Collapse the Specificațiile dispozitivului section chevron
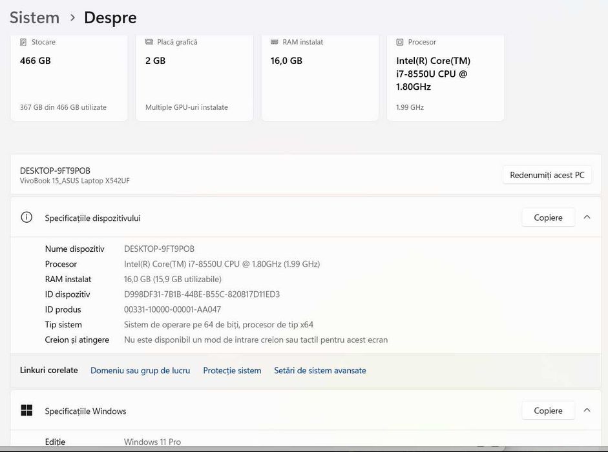The width and height of the screenshot is (608, 452). point(587,218)
